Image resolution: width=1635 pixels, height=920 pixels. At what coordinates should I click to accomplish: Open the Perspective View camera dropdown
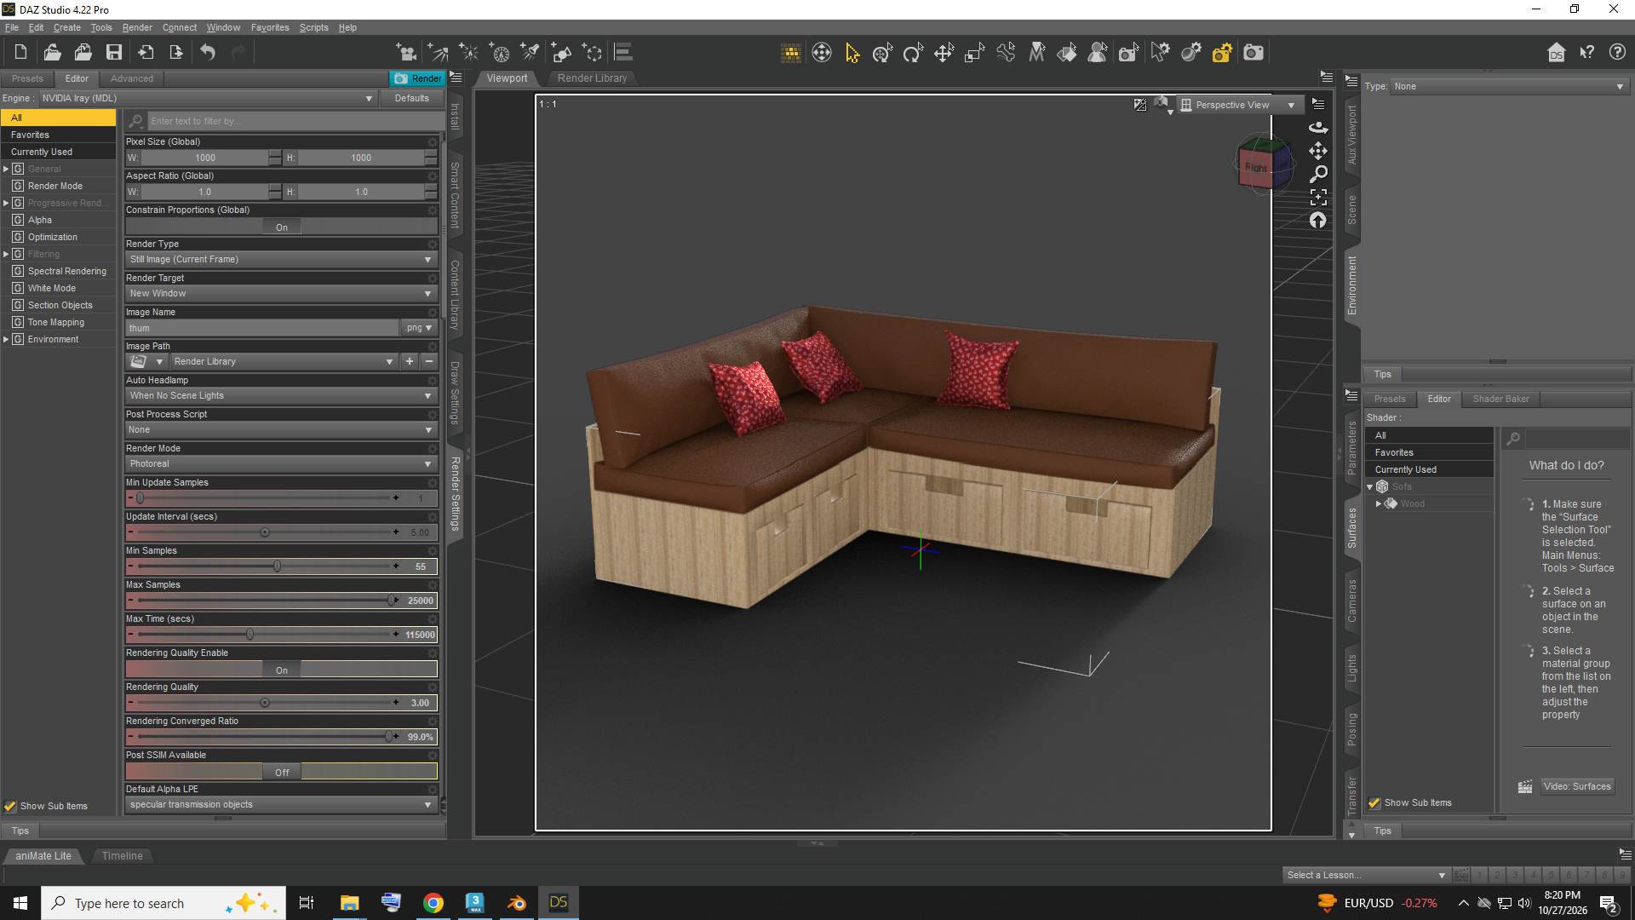(x=1239, y=106)
